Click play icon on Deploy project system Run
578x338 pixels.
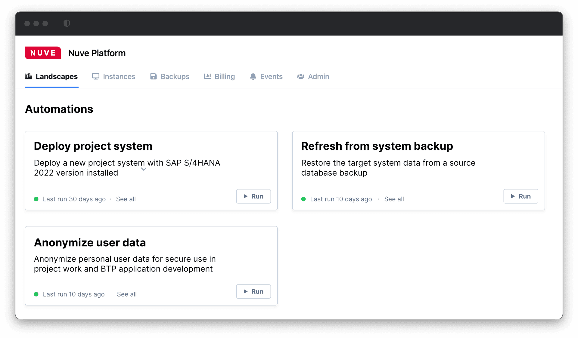pos(246,196)
